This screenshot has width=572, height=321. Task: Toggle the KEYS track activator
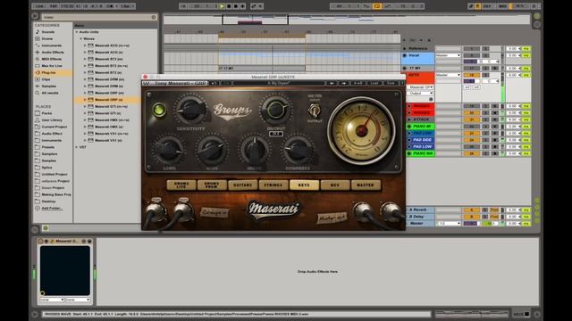click(x=471, y=75)
